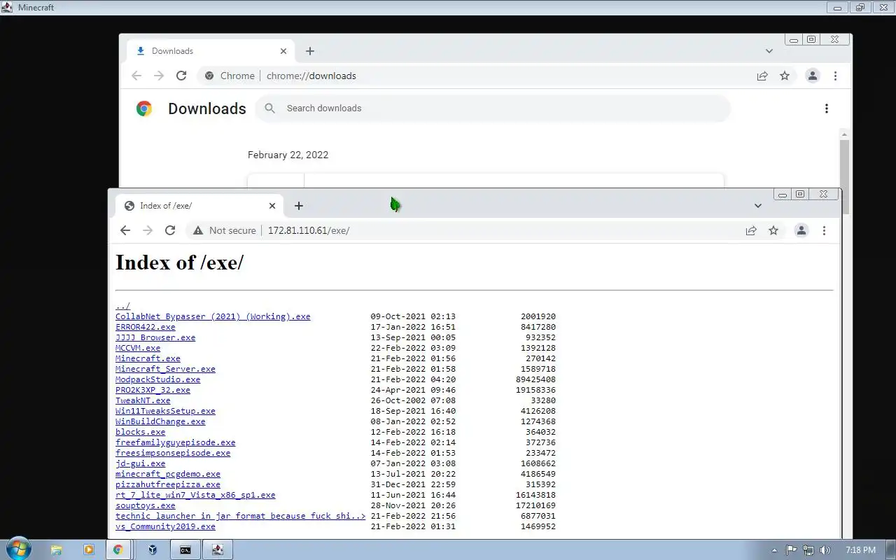Viewport: 896px width, 560px height.
Task: Switch to Chrome in the taskbar
Action: pos(118,550)
